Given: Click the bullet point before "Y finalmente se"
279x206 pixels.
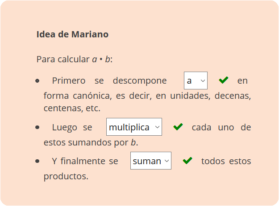Looking at the screenshot, I should tap(37, 161).
